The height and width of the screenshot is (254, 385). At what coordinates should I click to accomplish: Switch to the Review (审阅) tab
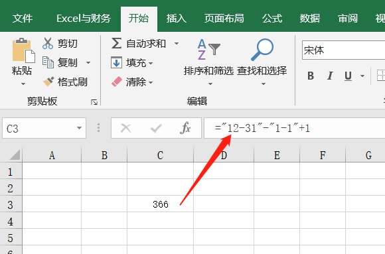(x=348, y=19)
